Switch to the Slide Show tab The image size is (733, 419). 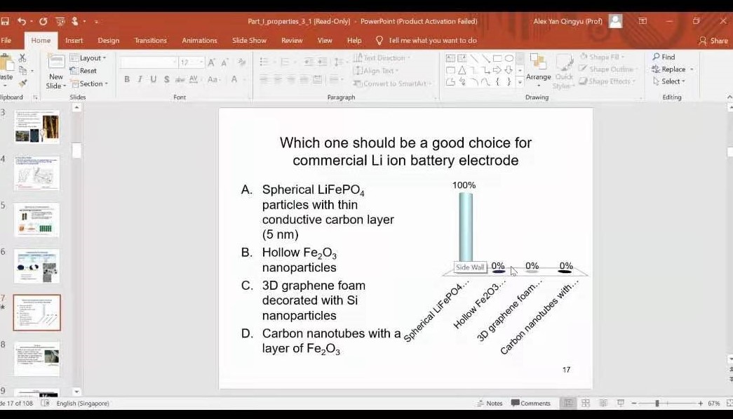click(249, 41)
